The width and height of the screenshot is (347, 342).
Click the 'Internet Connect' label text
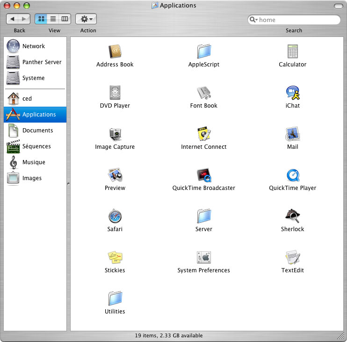point(204,147)
